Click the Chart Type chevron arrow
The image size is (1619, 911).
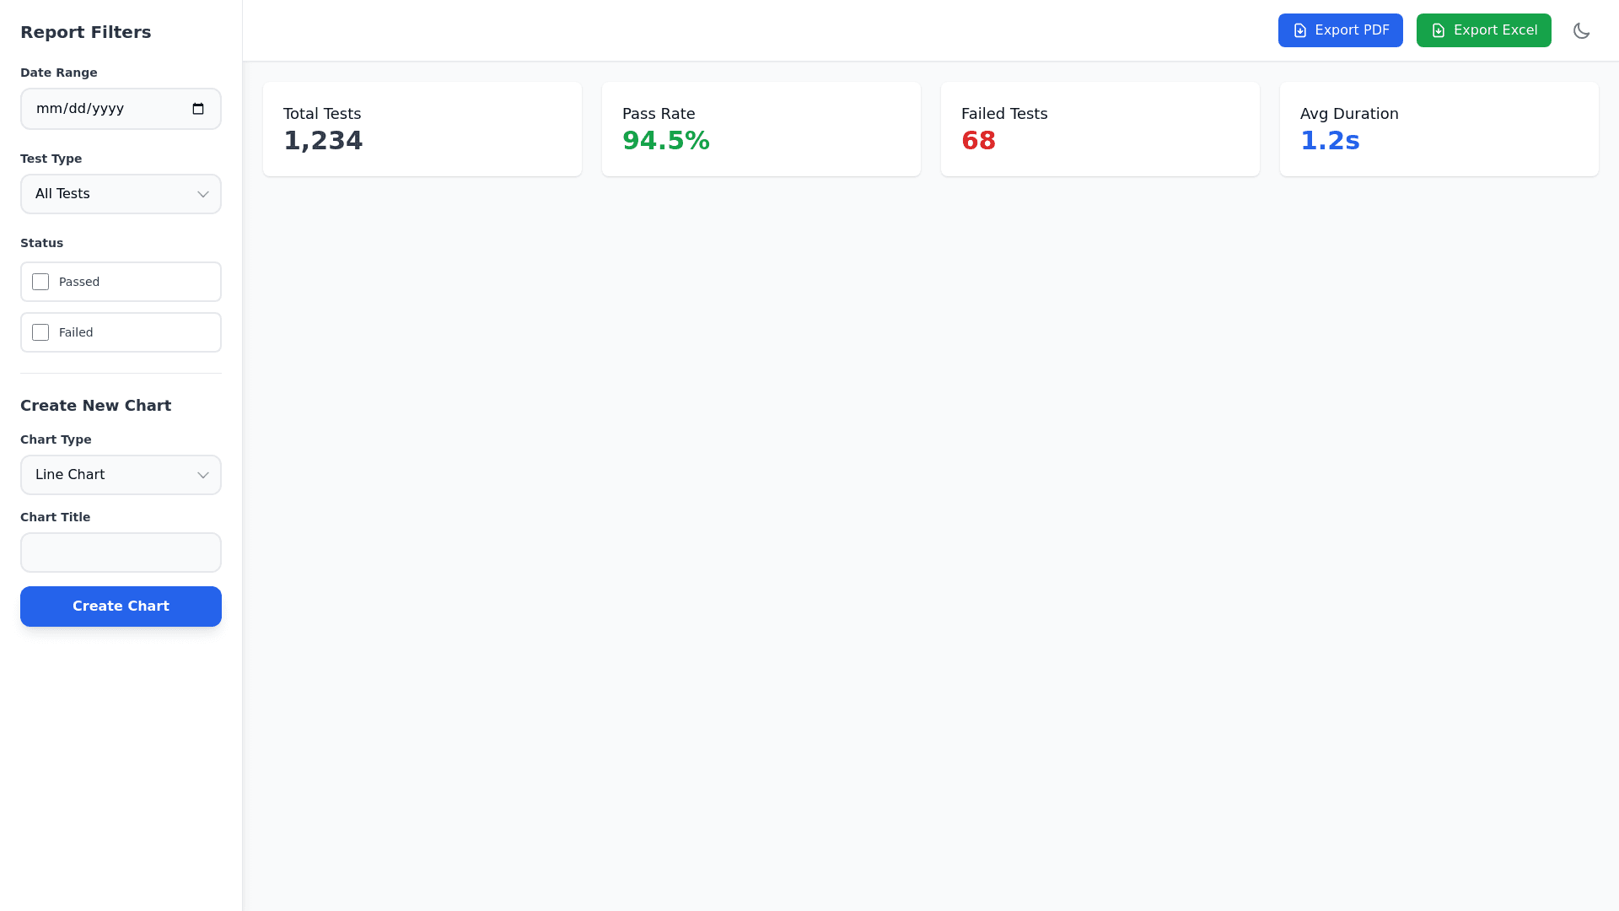pos(203,476)
